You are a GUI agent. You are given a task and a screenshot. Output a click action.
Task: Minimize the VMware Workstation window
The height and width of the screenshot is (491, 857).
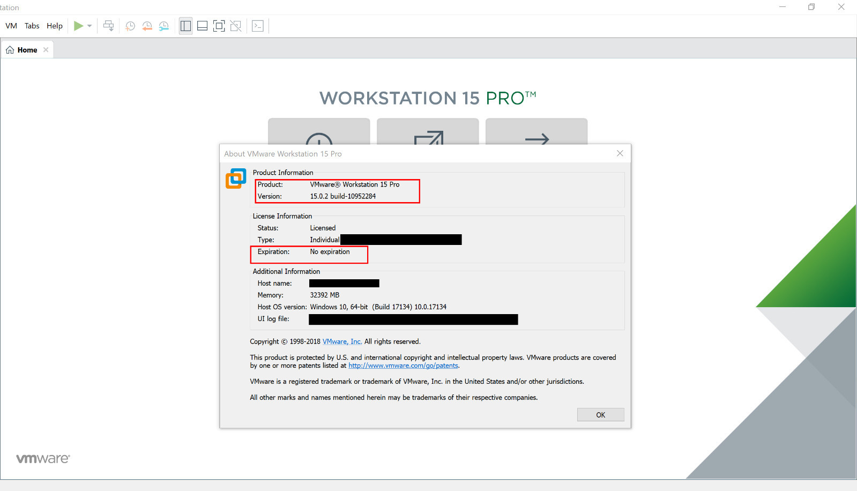coord(783,7)
